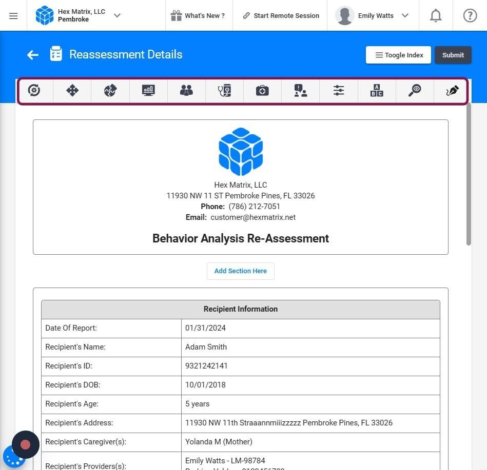Select the stethoscope phone toolbar icon
Screen dimensions: 487x470
click(x=224, y=91)
